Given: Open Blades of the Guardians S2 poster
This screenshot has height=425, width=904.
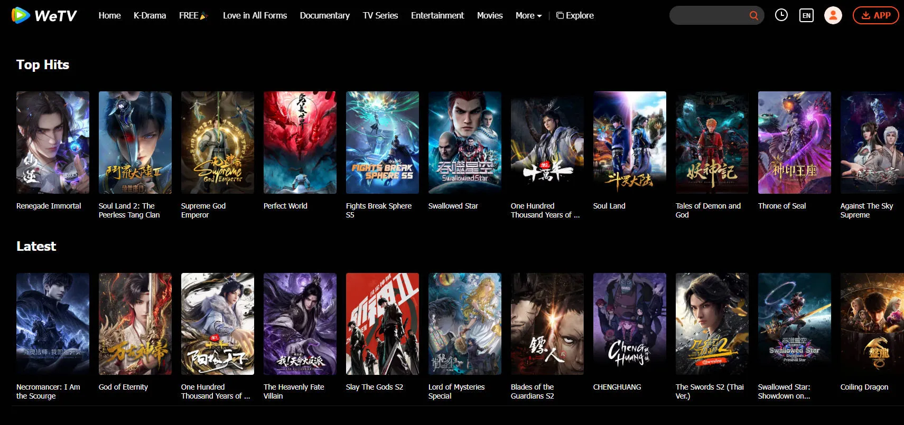Looking at the screenshot, I should click(x=547, y=324).
